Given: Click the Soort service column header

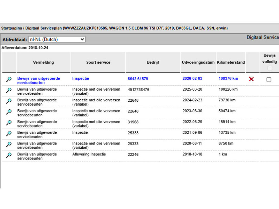Looking at the screenshot, I should (98, 62).
